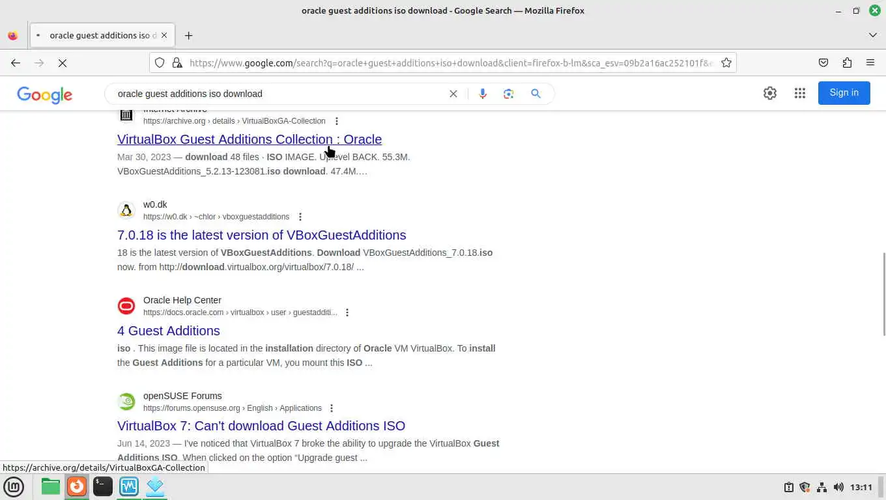Open options for openSUSE Forums result
The width and height of the screenshot is (886, 500).
click(332, 408)
